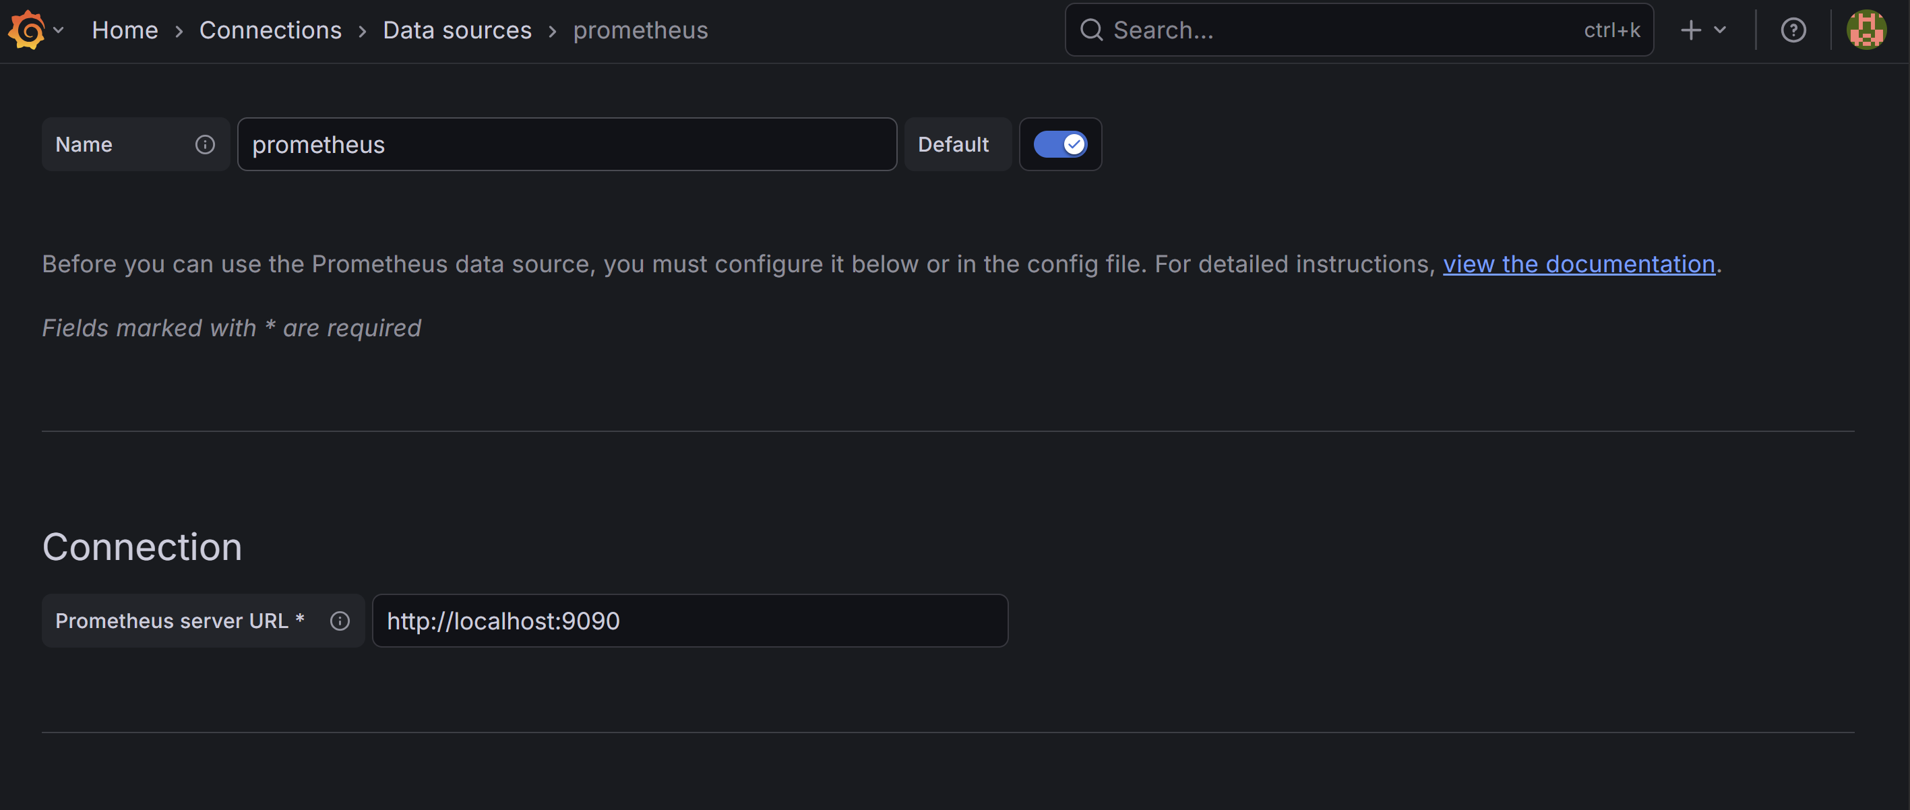Click the plus add-new icon
This screenshot has height=810, width=1910.
point(1690,30)
